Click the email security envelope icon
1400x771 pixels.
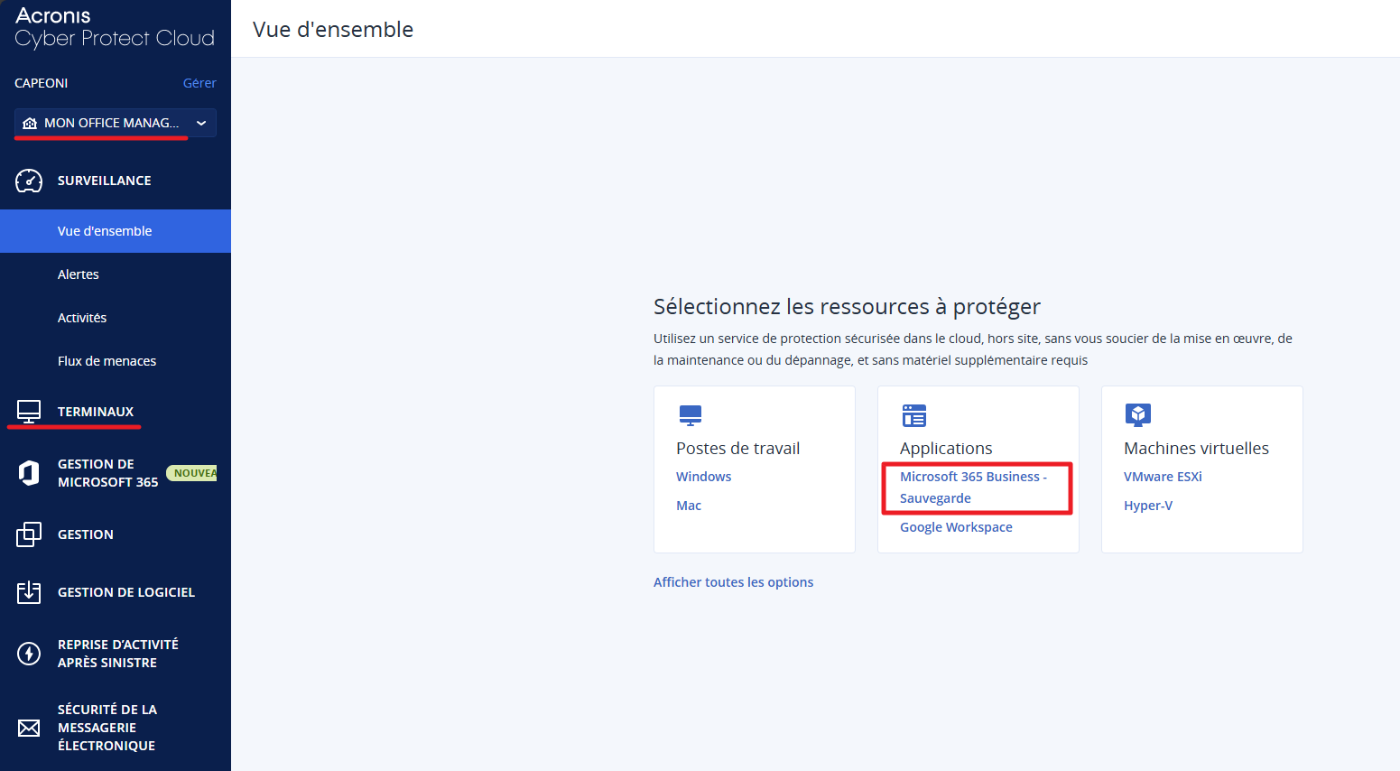29,728
